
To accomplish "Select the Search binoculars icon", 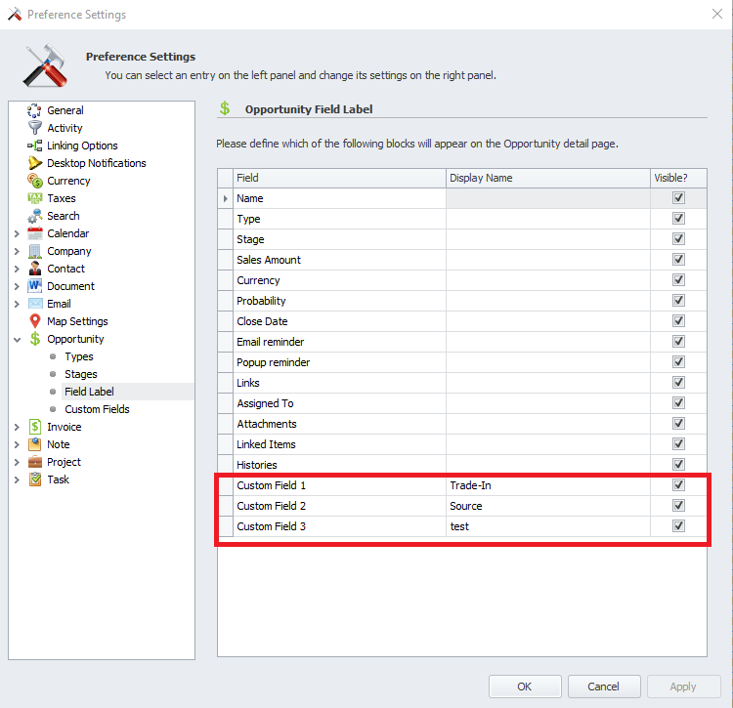I will [x=35, y=216].
